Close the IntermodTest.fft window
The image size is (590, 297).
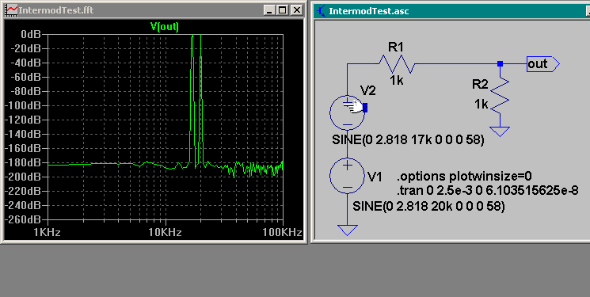click(x=297, y=10)
